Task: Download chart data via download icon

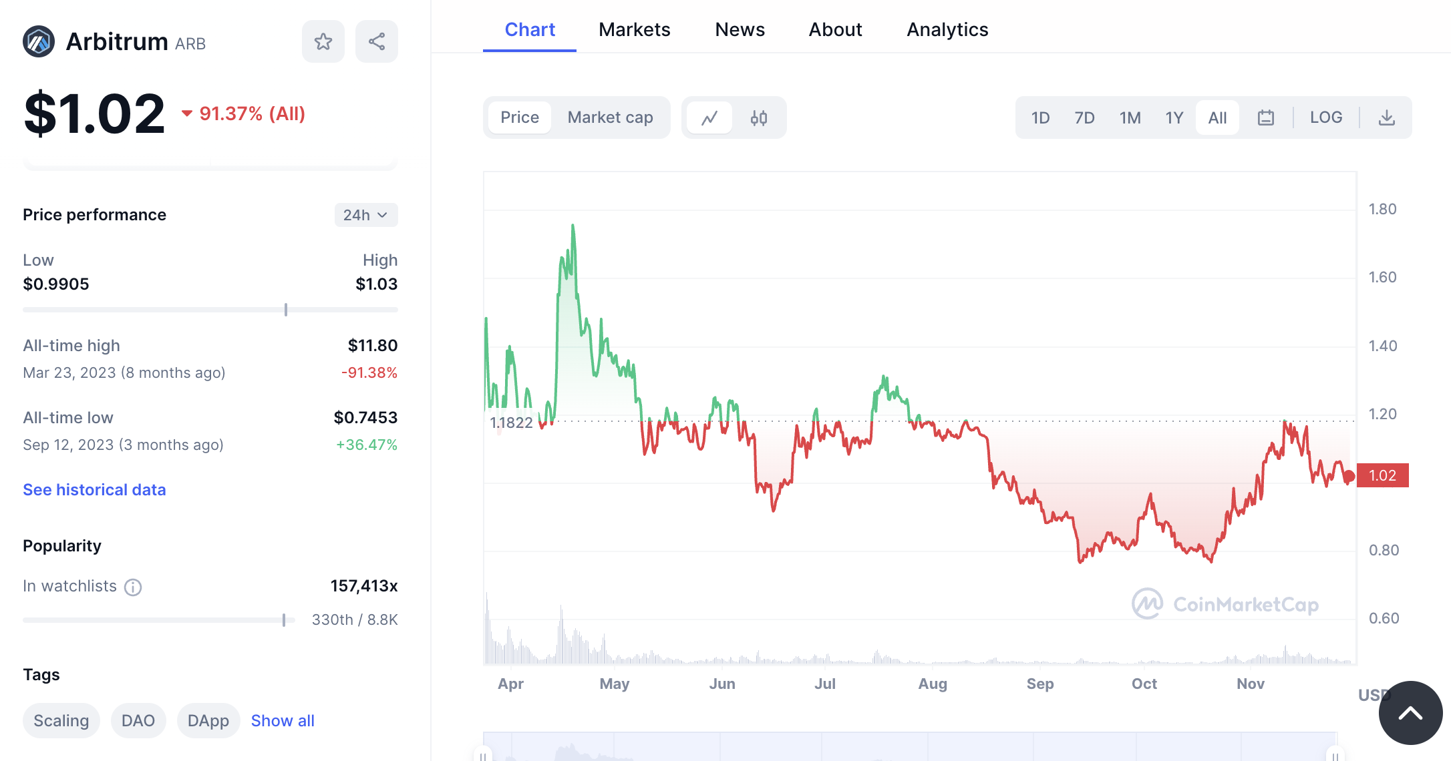Action: click(1387, 118)
